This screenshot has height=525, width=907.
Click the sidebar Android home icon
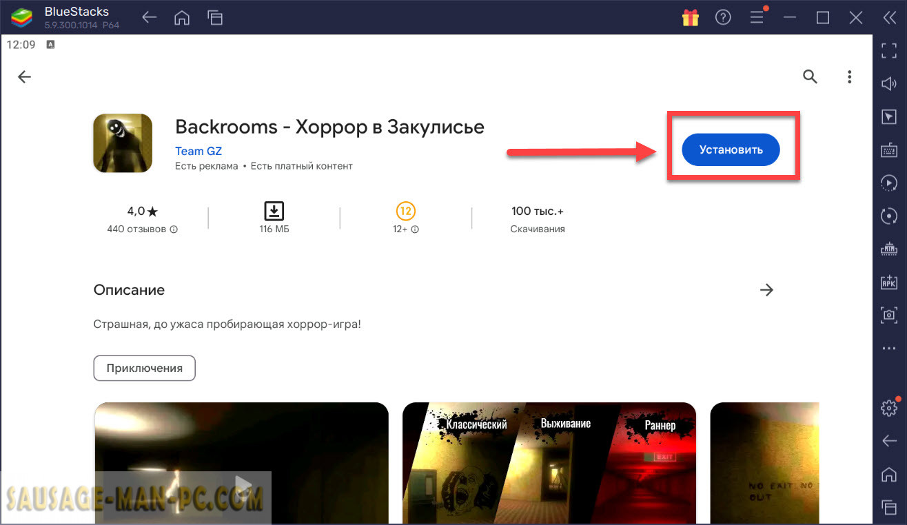click(889, 474)
